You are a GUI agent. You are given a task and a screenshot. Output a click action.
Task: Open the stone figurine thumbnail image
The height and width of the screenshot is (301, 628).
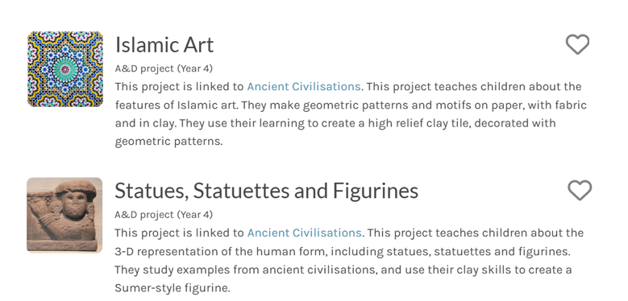[x=64, y=215]
